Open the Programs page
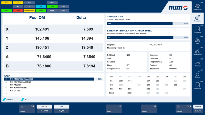Viewport: 205px width, 115px height. point(198,30)
